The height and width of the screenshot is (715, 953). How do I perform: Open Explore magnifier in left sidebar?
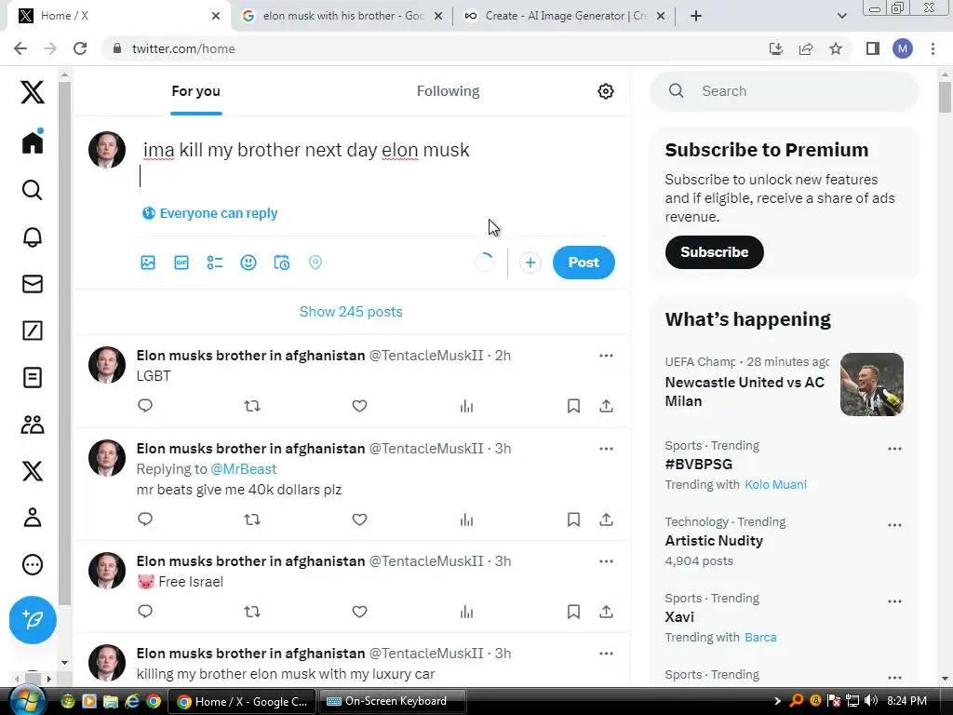click(x=33, y=190)
